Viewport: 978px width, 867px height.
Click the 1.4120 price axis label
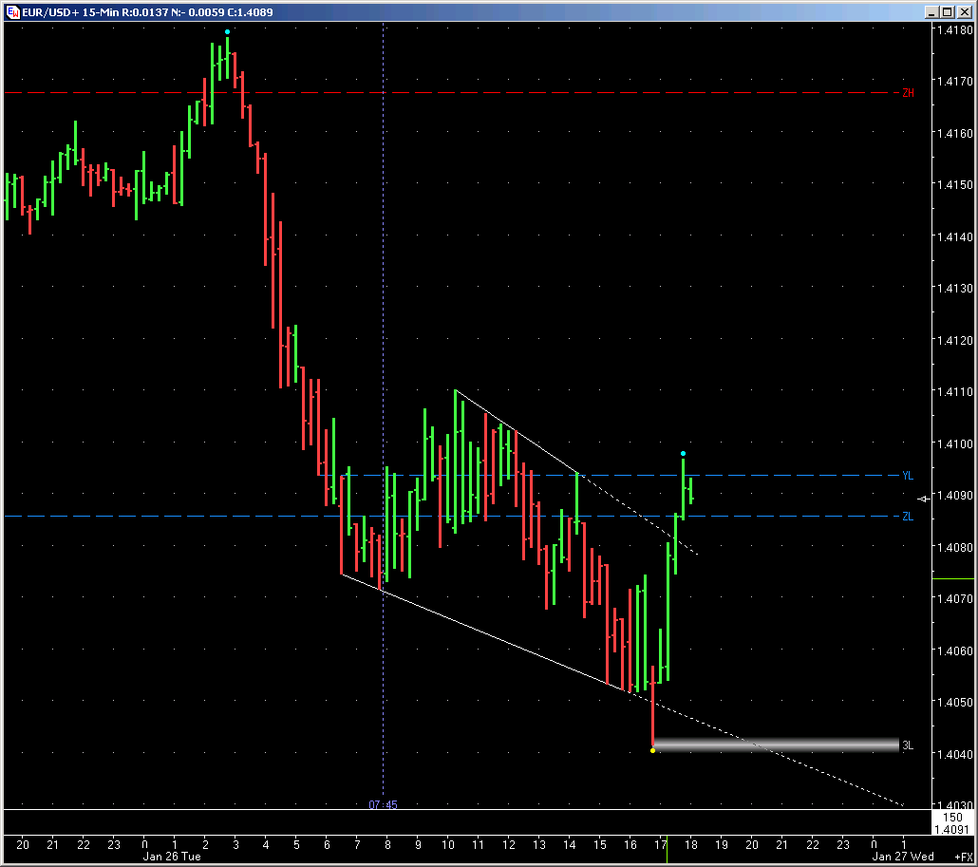954,341
